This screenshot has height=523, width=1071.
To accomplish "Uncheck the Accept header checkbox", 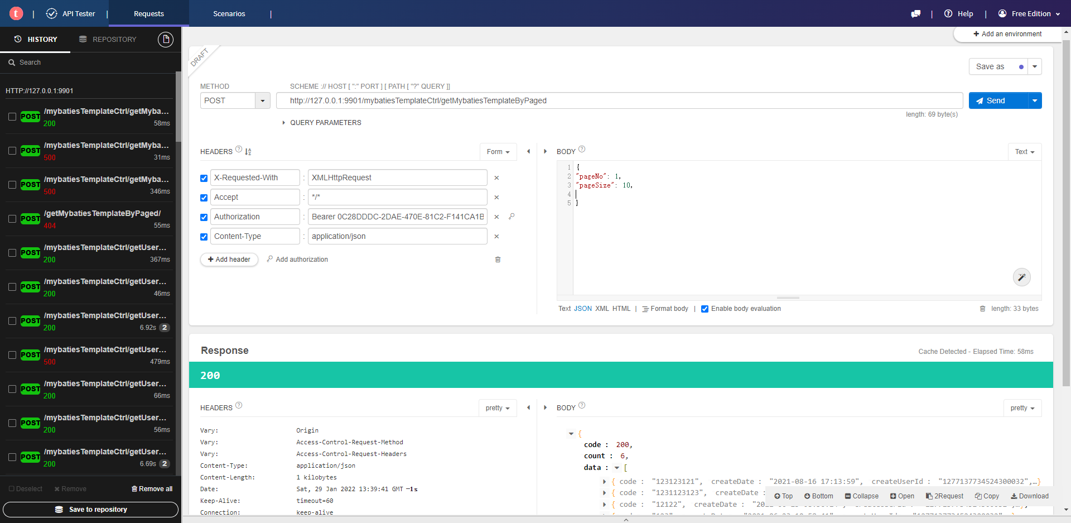I will pyautogui.click(x=204, y=198).
